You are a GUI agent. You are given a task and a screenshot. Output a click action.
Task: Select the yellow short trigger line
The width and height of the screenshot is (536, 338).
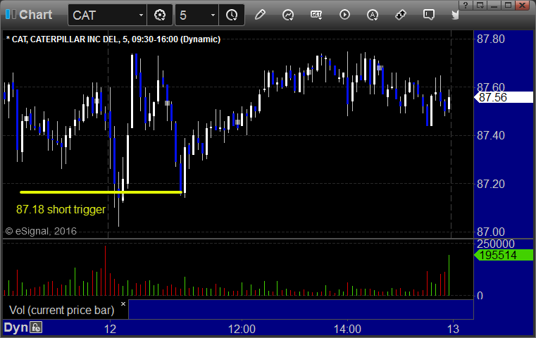point(101,192)
